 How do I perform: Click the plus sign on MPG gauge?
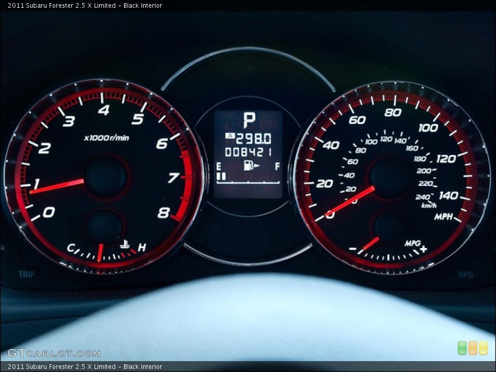click(423, 249)
